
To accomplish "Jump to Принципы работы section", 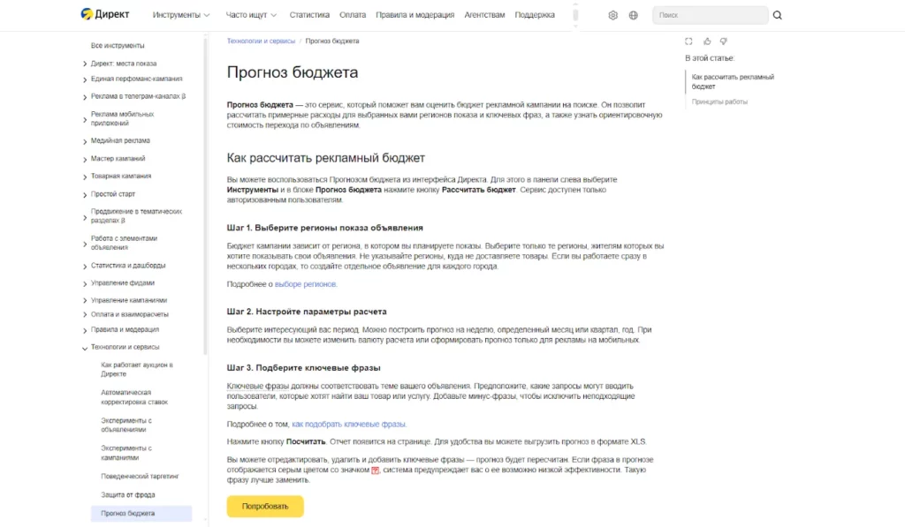I will coord(719,102).
